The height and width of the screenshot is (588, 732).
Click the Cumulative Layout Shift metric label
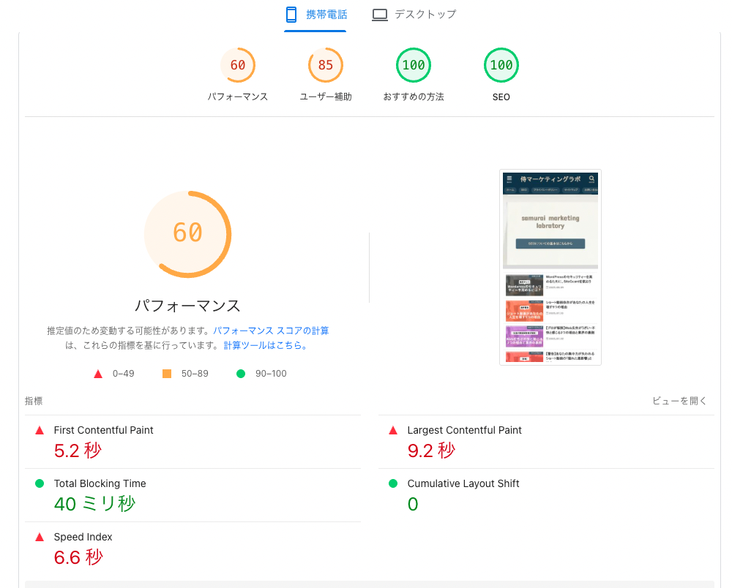pos(463,483)
